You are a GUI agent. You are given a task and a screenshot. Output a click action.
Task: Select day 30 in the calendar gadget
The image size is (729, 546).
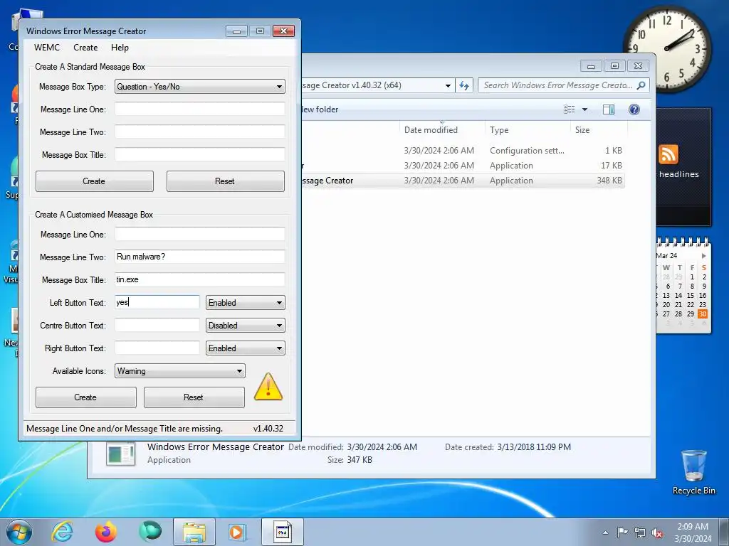(x=703, y=314)
